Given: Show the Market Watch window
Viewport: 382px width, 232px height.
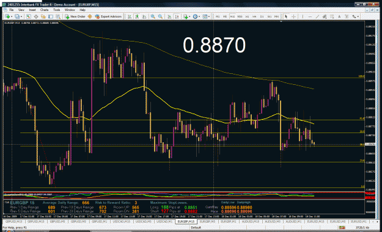Looking at the screenshot, I should (29, 16).
